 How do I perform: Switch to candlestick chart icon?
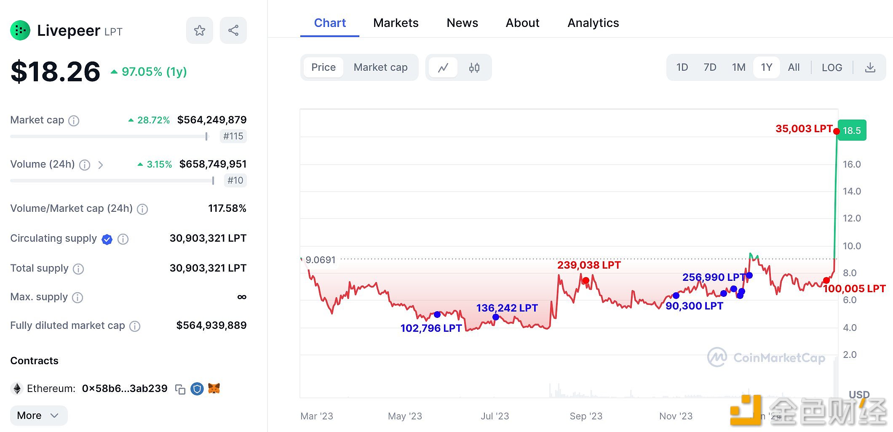(474, 67)
